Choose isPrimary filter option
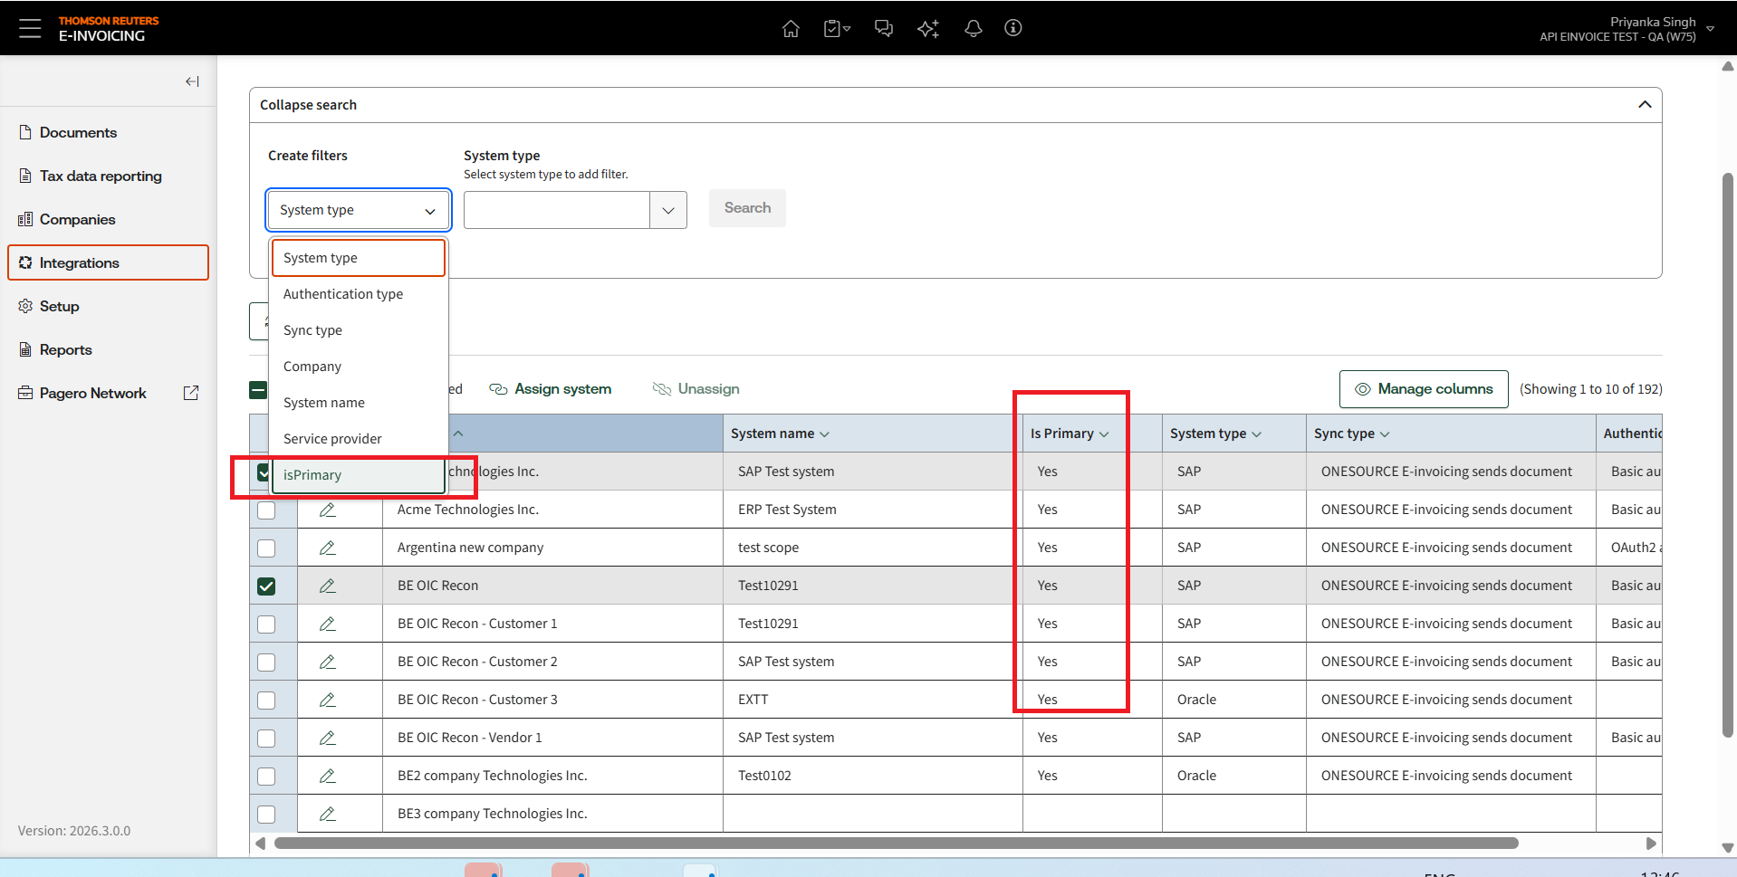The image size is (1737, 877). (x=359, y=475)
